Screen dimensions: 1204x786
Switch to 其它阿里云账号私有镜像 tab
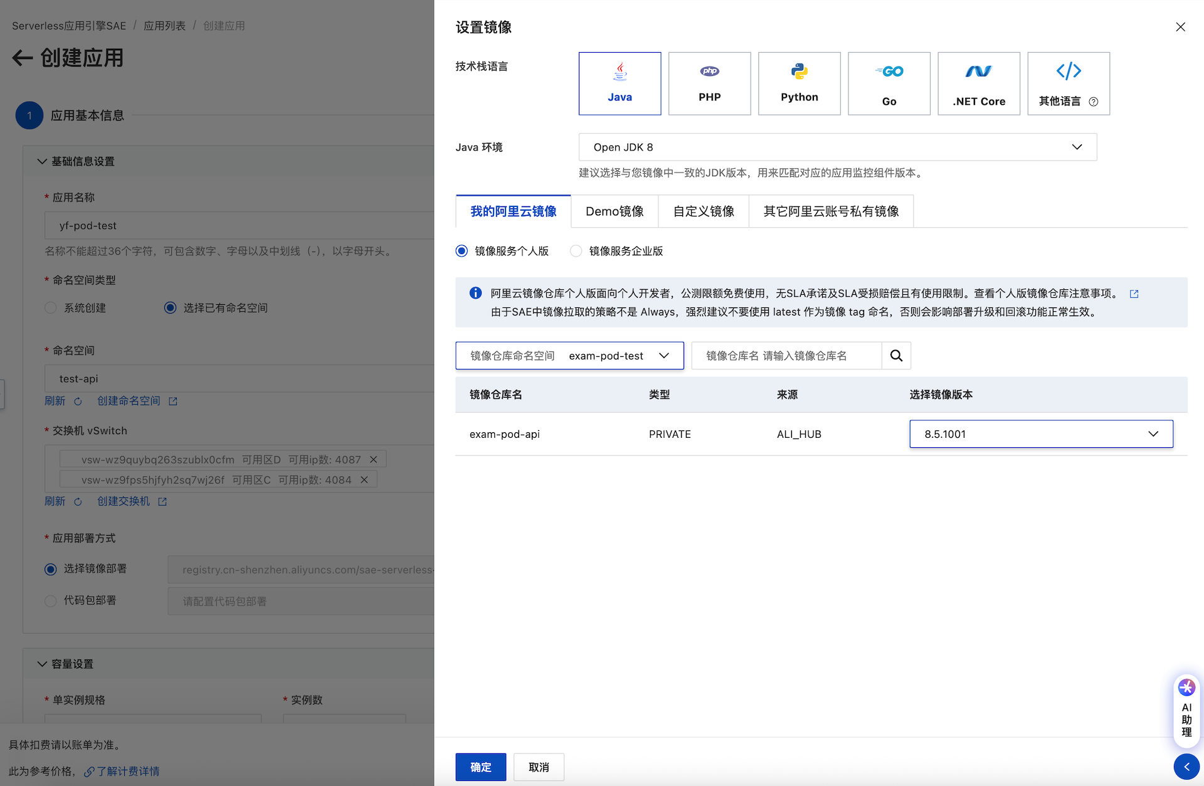[831, 211]
